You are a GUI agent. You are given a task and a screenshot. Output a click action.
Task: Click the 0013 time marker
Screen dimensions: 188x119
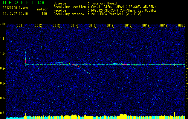[x=56, y=26]
